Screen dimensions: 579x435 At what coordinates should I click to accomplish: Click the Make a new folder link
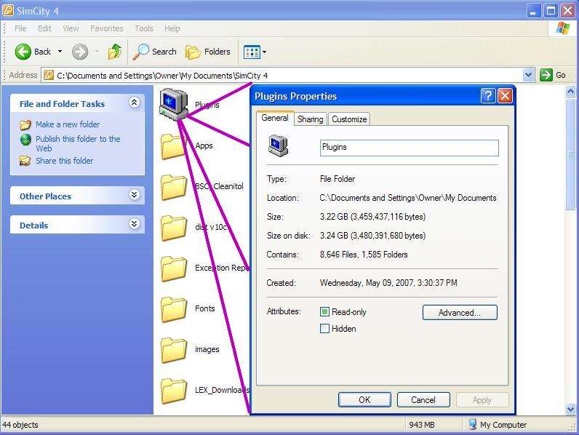click(68, 124)
